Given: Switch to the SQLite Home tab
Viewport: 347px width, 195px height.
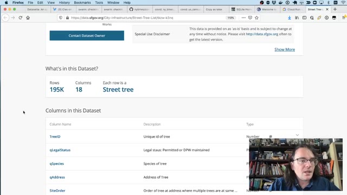Looking at the screenshot, I should (x=241, y=9).
